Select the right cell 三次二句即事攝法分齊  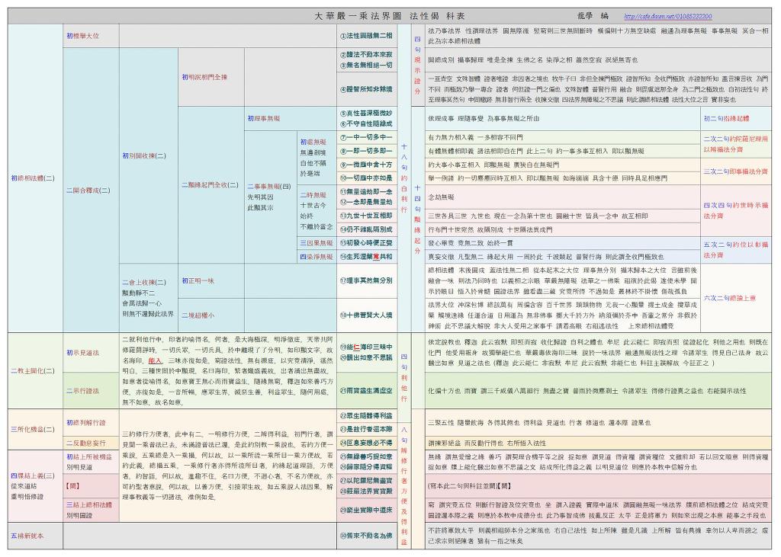736,171
